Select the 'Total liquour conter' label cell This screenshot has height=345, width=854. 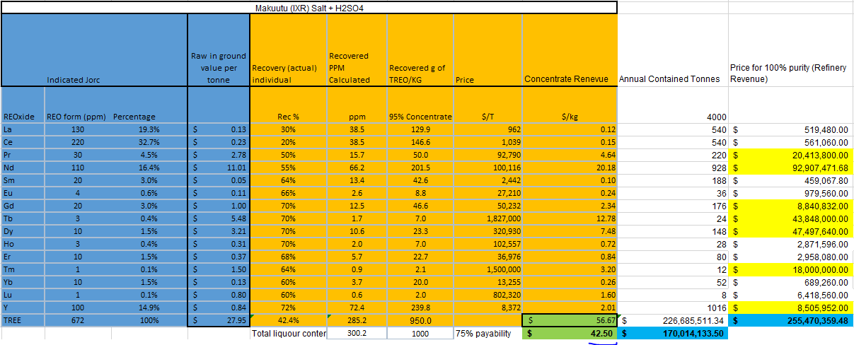click(x=288, y=334)
